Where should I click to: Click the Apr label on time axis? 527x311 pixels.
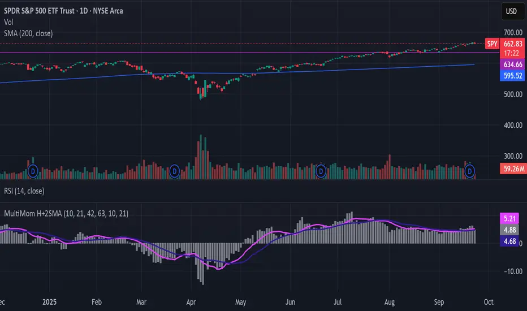pos(191,302)
